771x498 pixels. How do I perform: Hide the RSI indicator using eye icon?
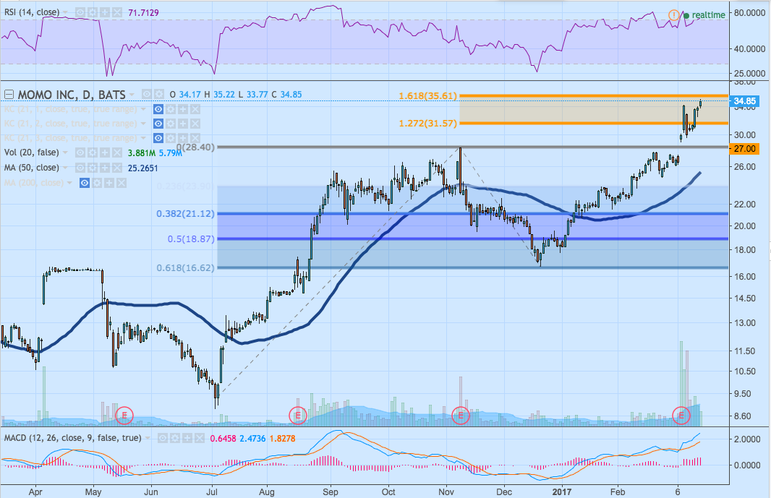80,14
